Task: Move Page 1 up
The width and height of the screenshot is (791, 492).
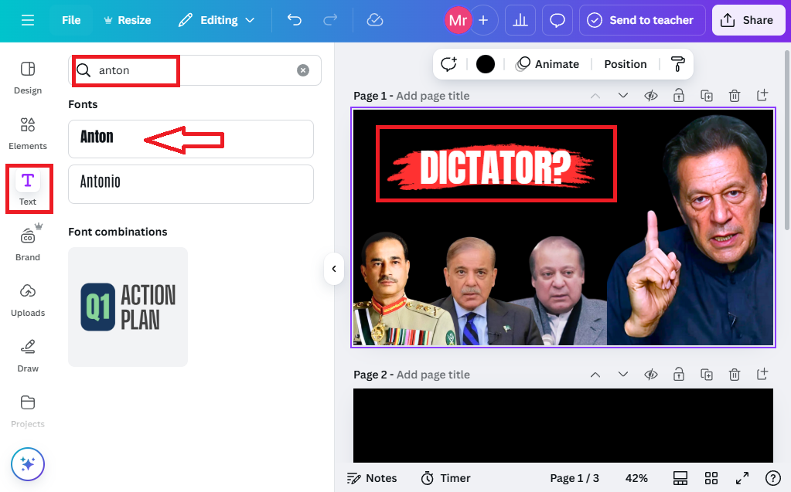Action: [x=595, y=95]
